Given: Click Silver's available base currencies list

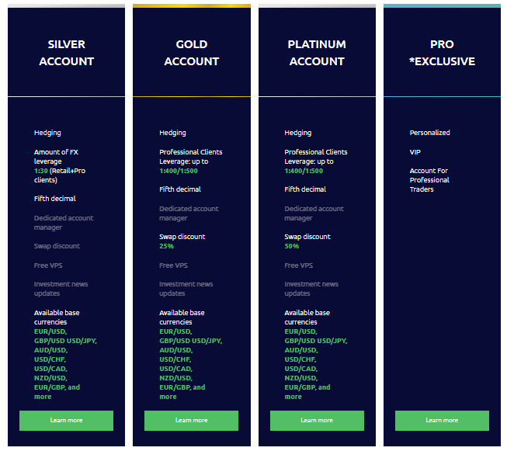Looking at the screenshot, I should coord(64,364).
